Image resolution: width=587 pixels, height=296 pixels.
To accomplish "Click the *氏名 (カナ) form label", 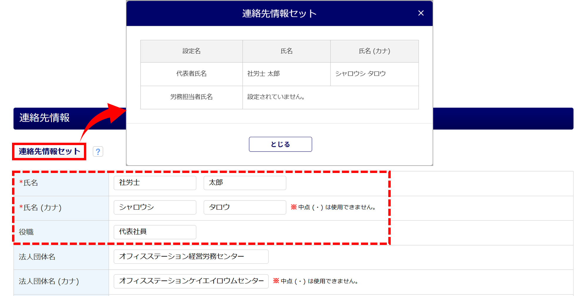I will [x=40, y=208].
